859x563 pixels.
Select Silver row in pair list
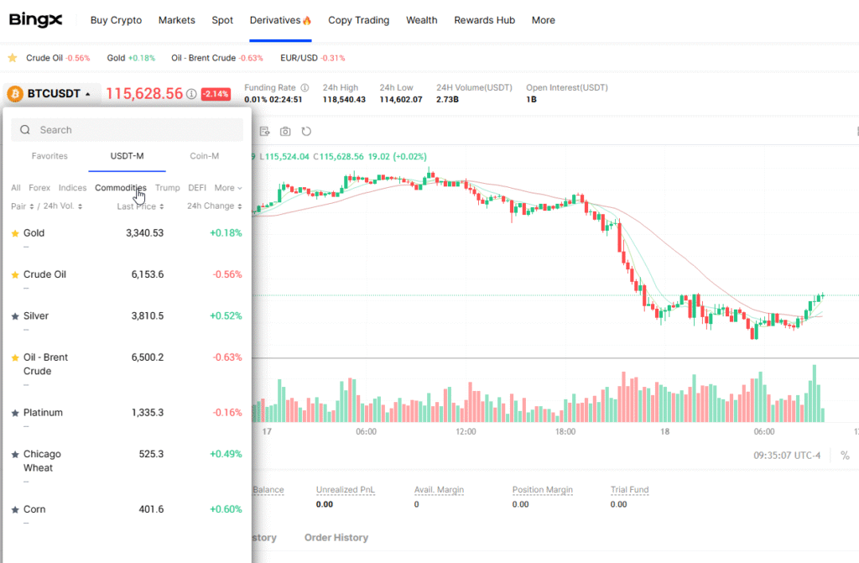point(127,322)
